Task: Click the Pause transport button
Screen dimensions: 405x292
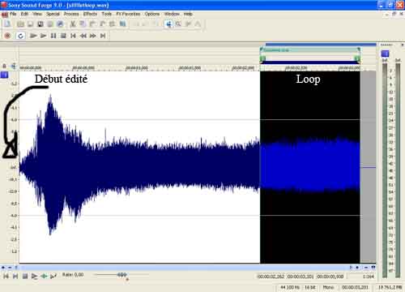Action: point(53,36)
